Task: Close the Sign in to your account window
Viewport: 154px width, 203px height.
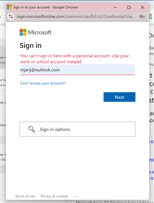Action: pos(142,7)
